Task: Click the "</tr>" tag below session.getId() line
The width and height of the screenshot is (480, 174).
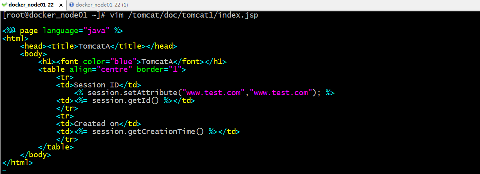Action: click(x=67, y=109)
